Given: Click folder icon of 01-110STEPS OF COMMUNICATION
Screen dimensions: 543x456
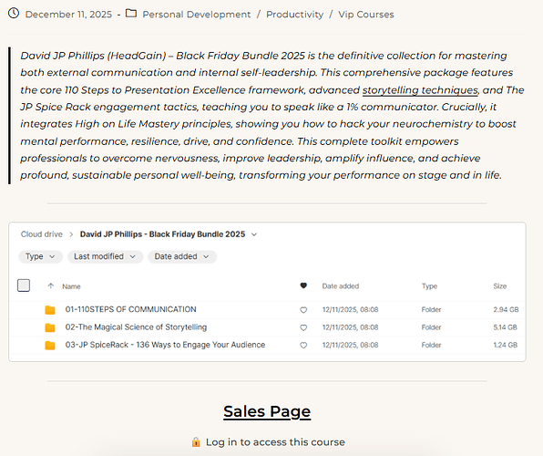Looking at the screenshot, I should [50, 310].
